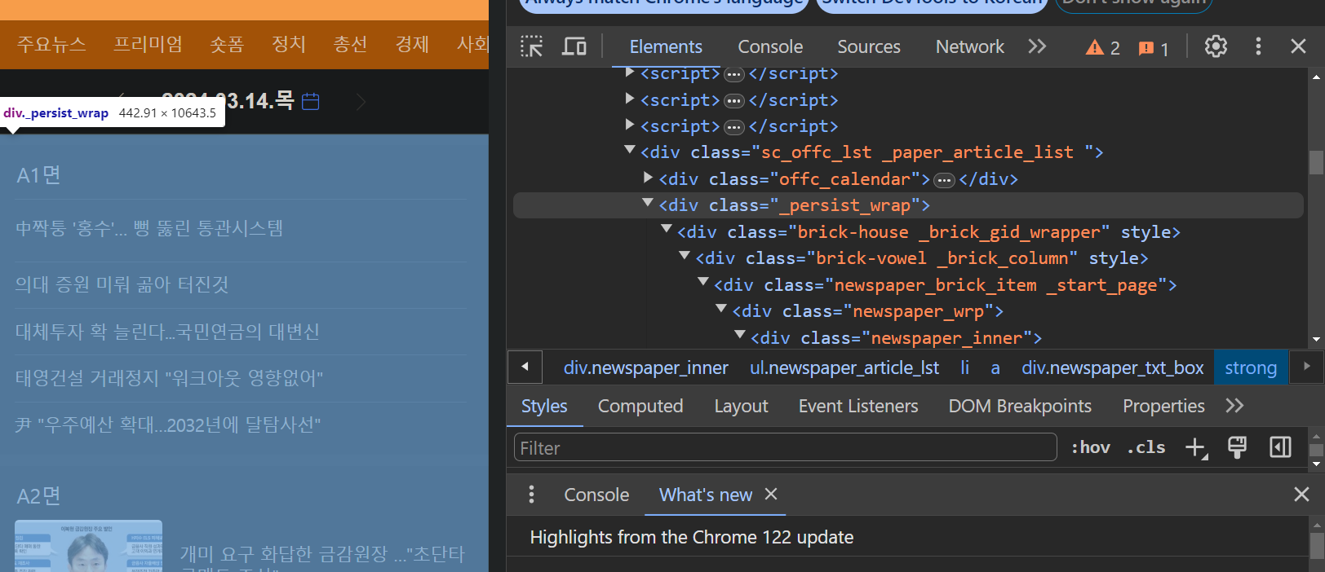Select the li breadcrumb

(964, 367)
